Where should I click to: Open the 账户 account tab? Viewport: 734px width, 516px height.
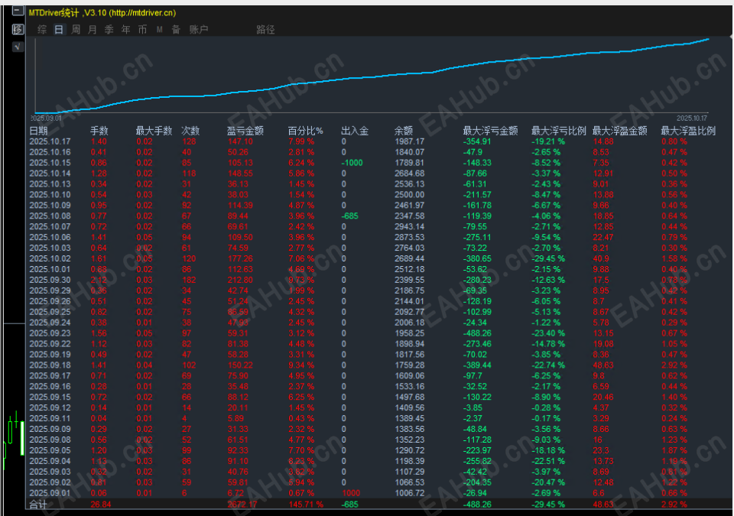coord(199,30)
